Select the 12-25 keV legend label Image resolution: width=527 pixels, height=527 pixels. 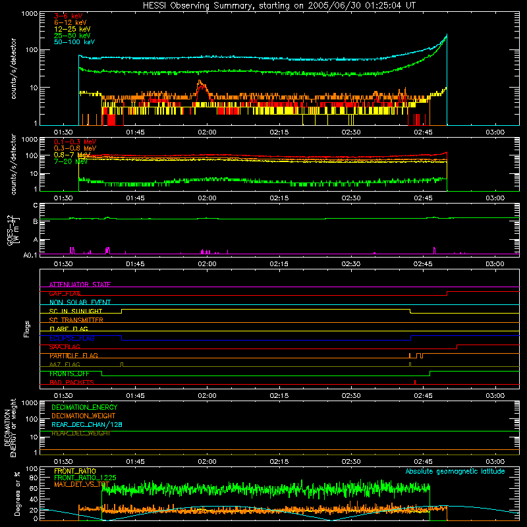[x=72, y=29]
